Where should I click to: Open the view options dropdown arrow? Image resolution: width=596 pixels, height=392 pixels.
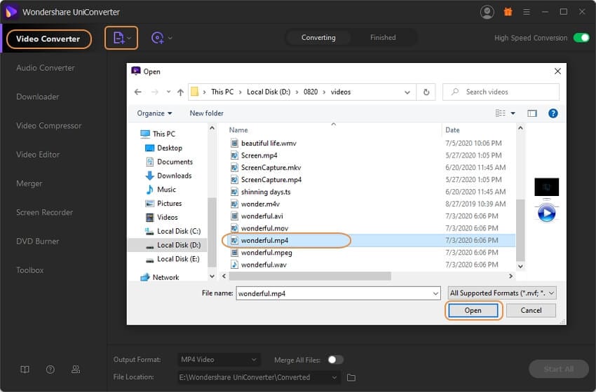coord(513,113)
